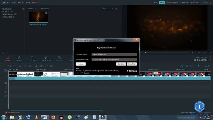Viewport: 213px width, 120px height.
Task: Click the Register button in dialog
Action: click(x=81, y=64)
